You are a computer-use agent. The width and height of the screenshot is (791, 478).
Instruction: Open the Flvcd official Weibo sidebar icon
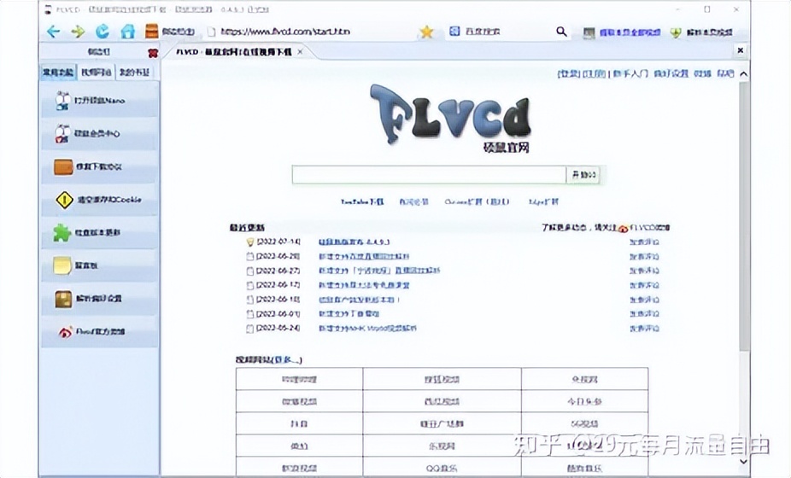(65, 332)
